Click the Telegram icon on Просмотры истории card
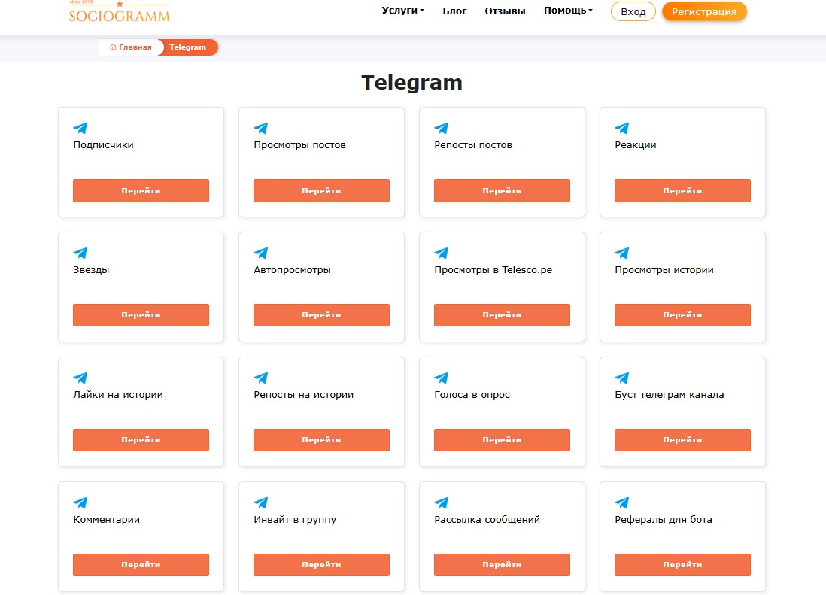 [622, 253]
